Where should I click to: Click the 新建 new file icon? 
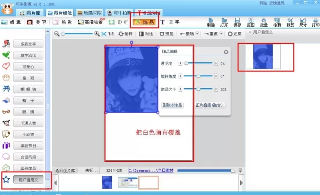(x=211, y=22)
